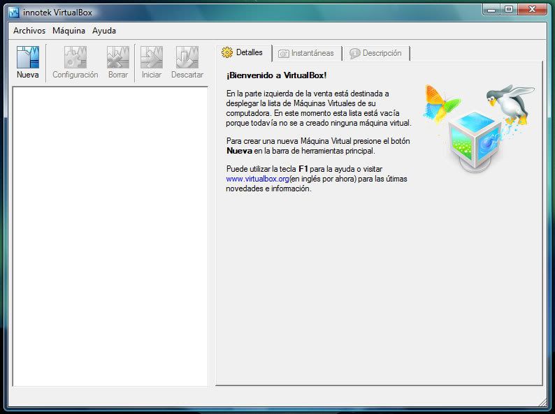Click the ¡Bienvenido a VirtualBox! heading
The width and height of the screenshot is (555, 414).
[276, 75]
